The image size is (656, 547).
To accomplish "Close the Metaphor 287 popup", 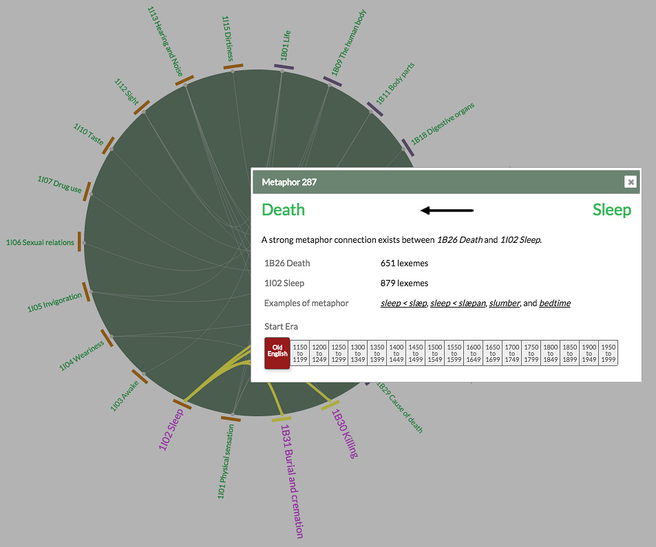I will (631, 182).
